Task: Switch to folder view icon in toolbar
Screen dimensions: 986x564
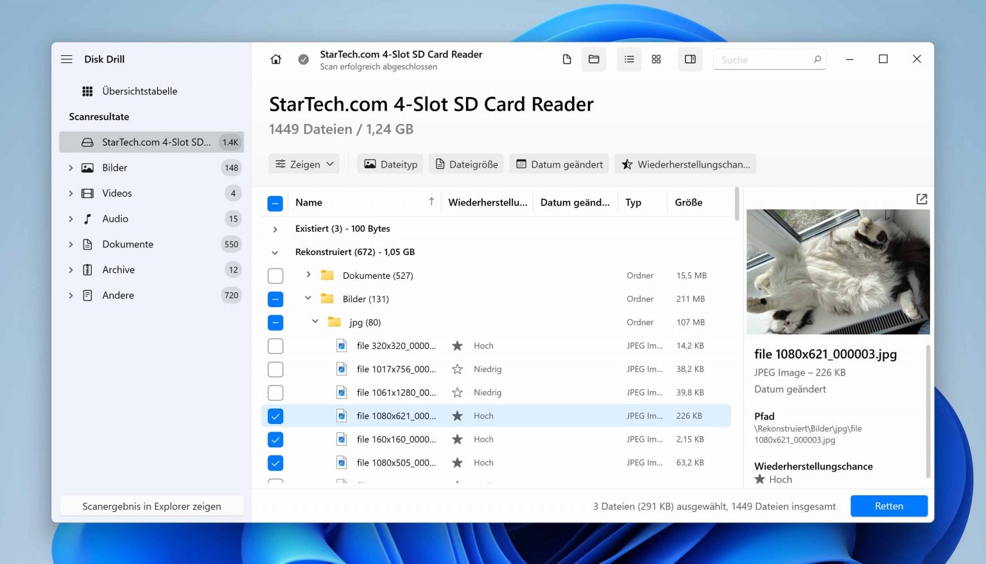Action: [594, 59]
